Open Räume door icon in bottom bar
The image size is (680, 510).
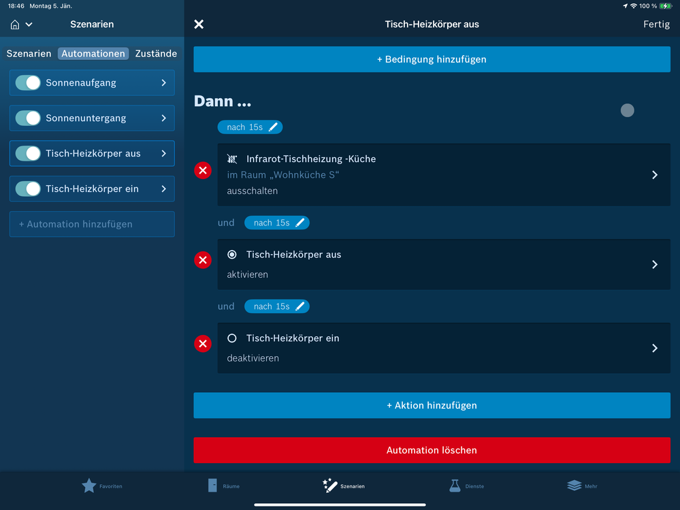[213, 485]
